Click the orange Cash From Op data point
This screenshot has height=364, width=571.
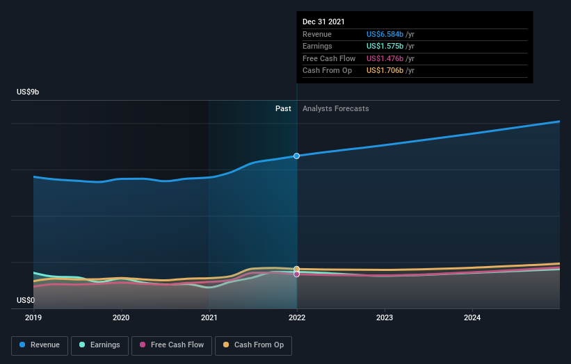297,269
